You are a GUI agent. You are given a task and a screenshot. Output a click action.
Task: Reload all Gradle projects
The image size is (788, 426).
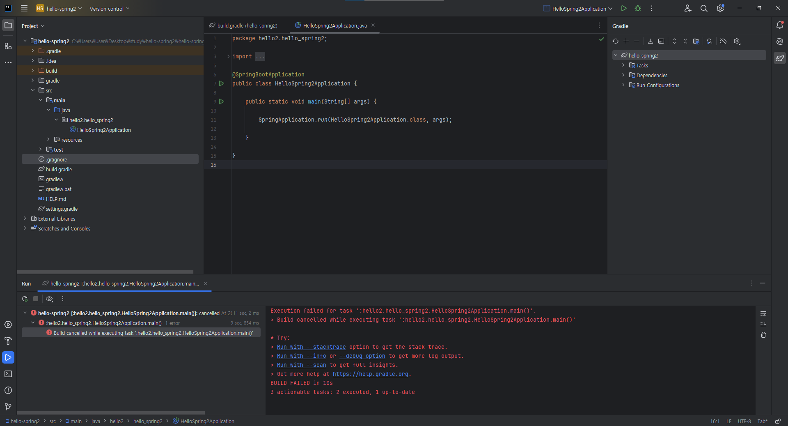click(x=616, y=41)
